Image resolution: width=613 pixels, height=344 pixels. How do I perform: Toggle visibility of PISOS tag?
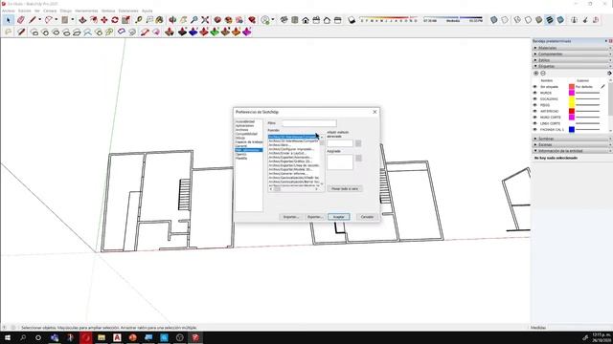click(535, 105)
